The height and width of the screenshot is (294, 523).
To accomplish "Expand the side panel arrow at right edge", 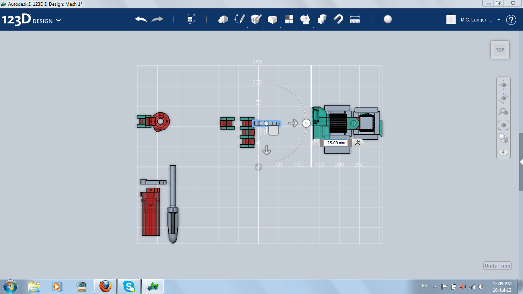I will 521,162.
